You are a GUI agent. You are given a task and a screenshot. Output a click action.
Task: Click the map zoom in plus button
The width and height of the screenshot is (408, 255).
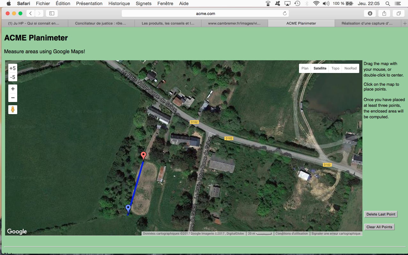(x=13, y=89)
